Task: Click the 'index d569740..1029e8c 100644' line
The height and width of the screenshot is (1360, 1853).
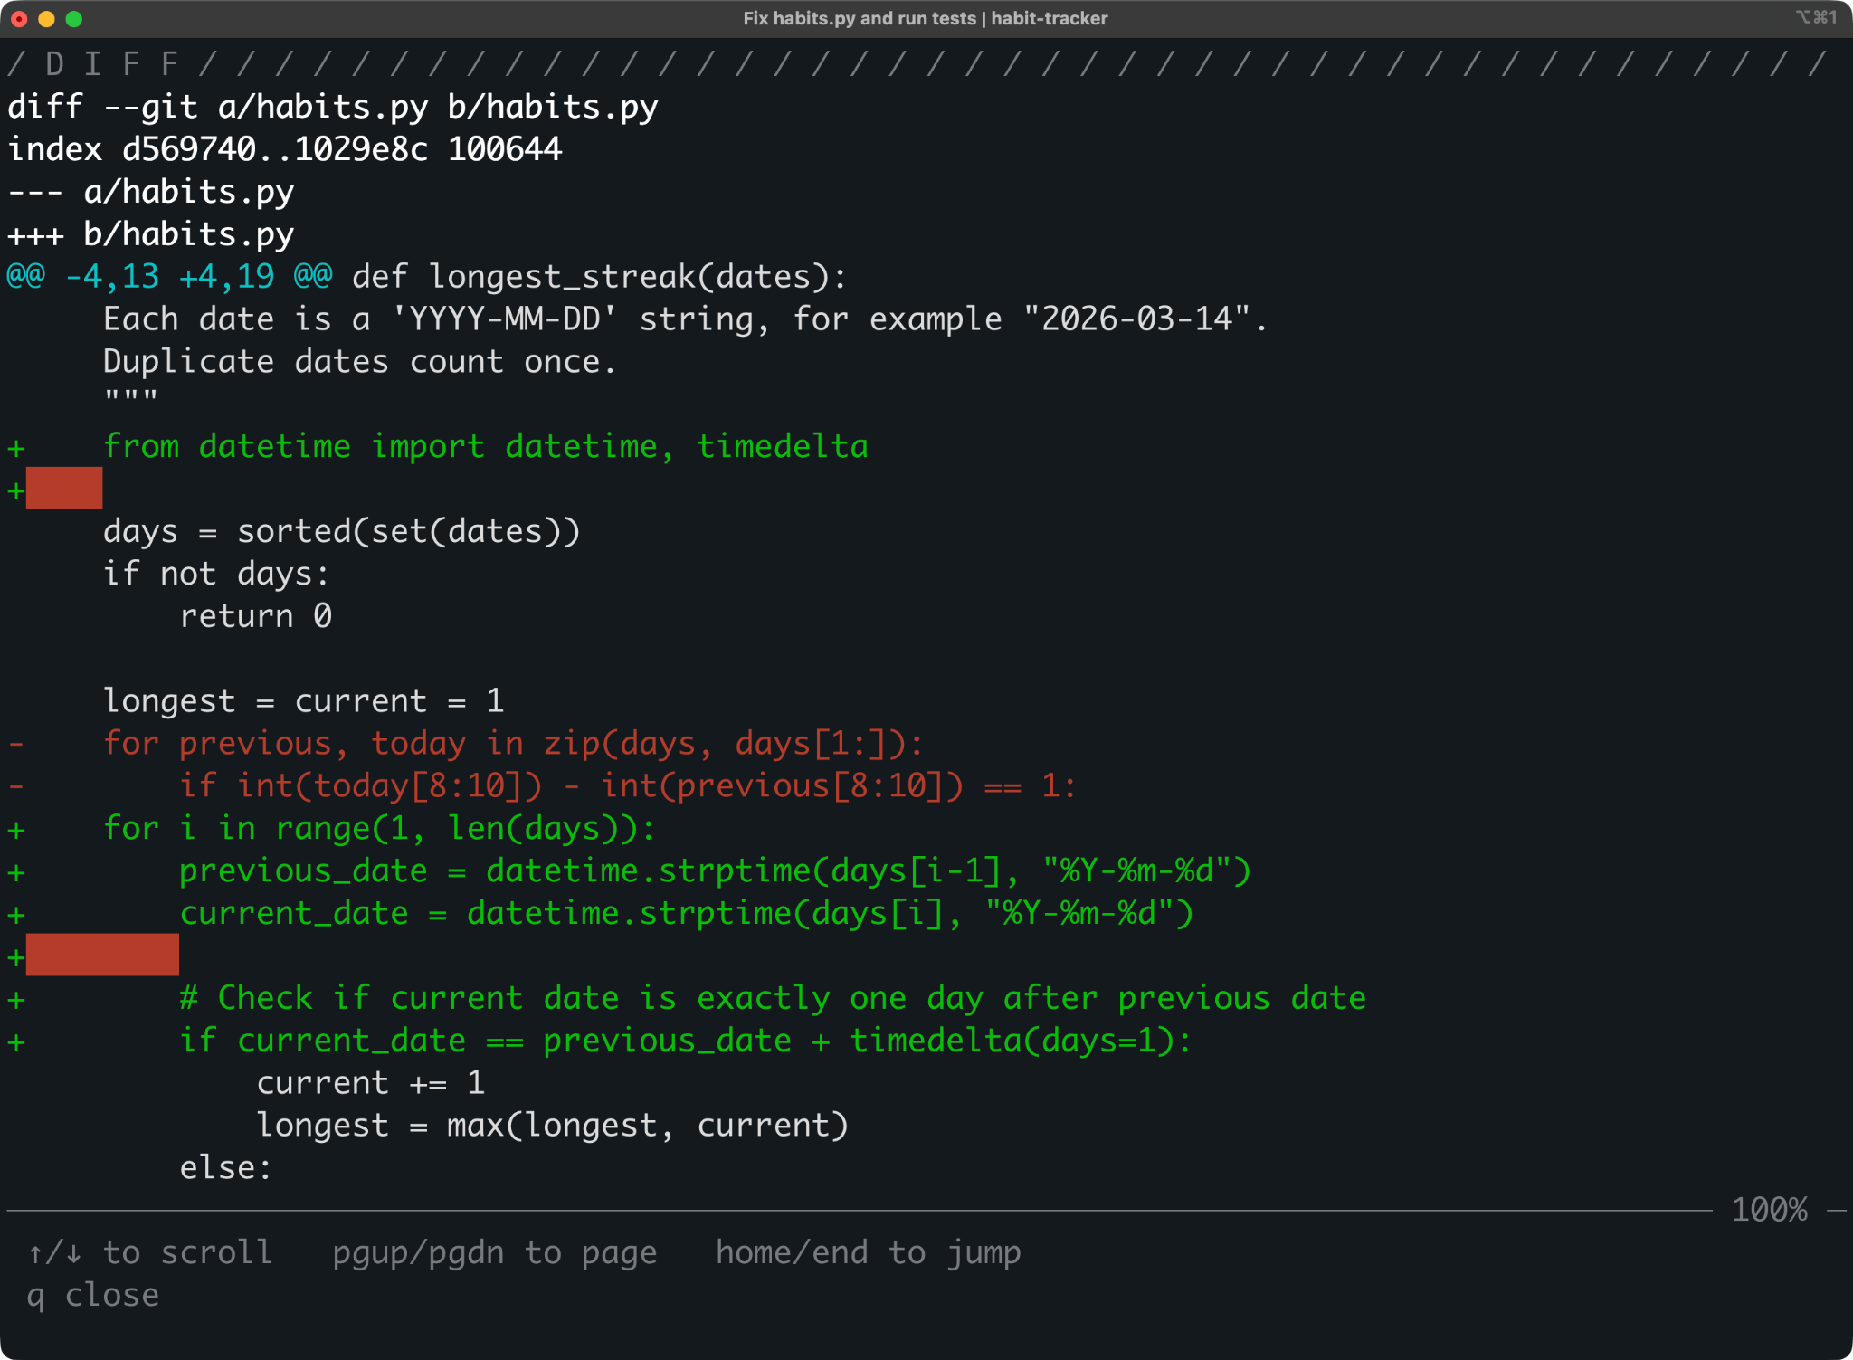Action: (x=285, y=149)
